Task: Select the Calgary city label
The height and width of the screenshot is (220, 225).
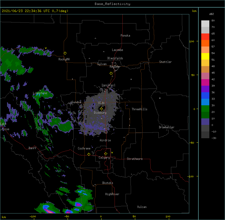Action: click(x=104, y=158)
